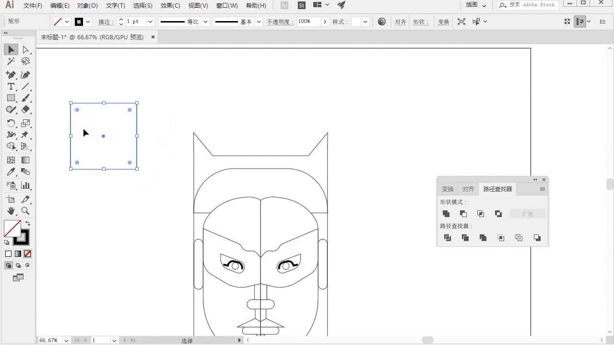
Task: Click the Crop pathfinder icon
Action: (501, 238)
